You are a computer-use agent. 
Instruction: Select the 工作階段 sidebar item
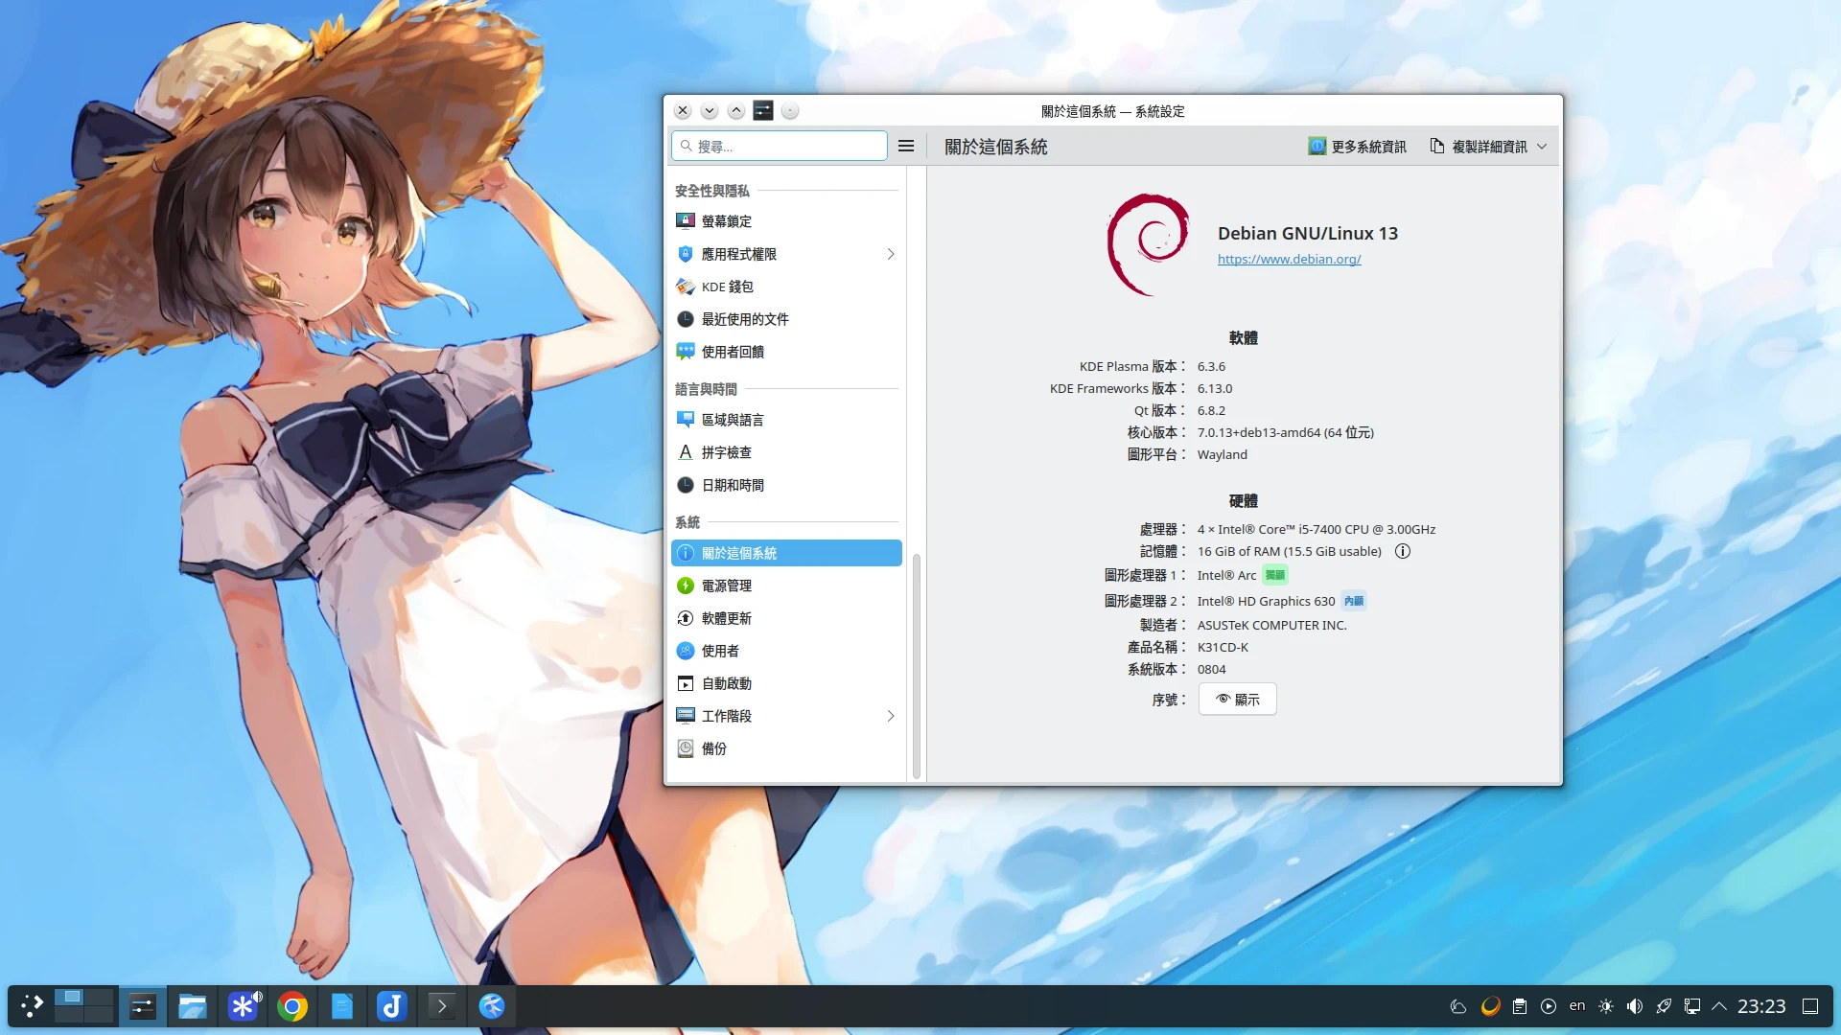(786, 716)
